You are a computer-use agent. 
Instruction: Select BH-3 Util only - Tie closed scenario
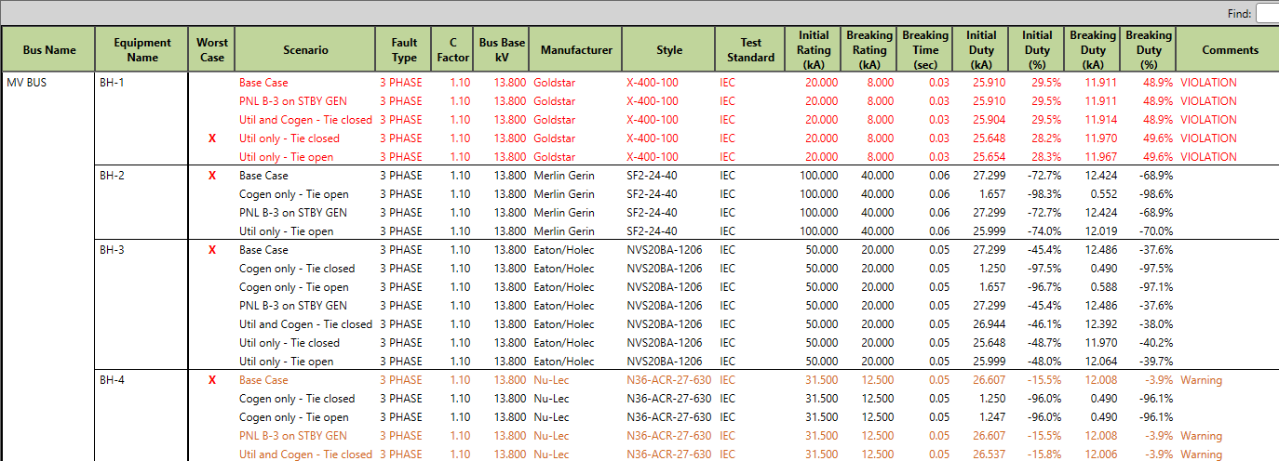pyautogui.click(x=289, y=343)
